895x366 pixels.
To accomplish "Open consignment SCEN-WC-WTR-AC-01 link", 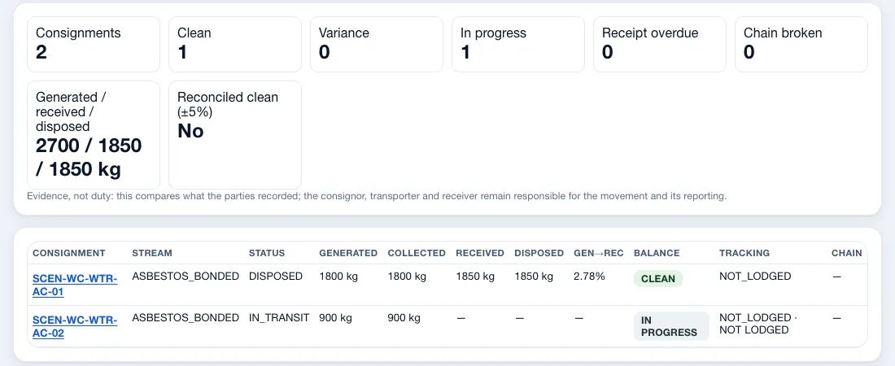I will [x=75, y=285].
